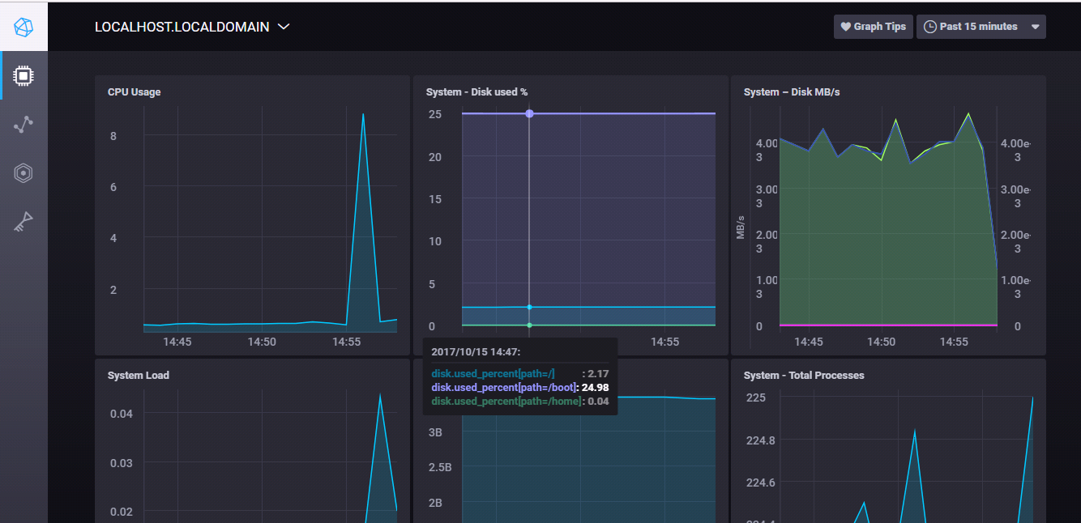
Task: Click the 20 y-axis label in Disk used %
Action: pos(435,157)
